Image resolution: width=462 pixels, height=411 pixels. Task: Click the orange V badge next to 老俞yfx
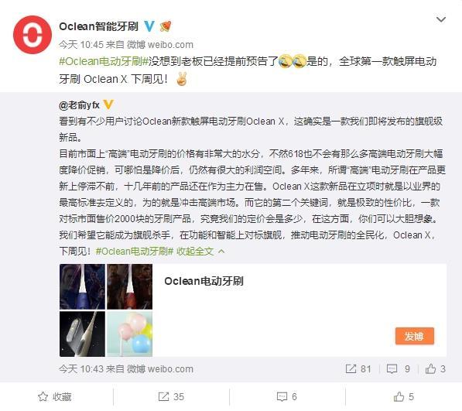coord(108,104)
